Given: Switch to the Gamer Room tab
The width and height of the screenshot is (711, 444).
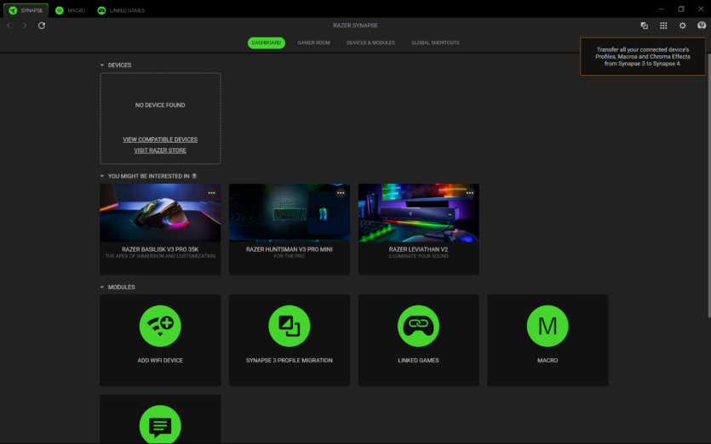Looking at the screenshot, I should click(x=313, y=43).
